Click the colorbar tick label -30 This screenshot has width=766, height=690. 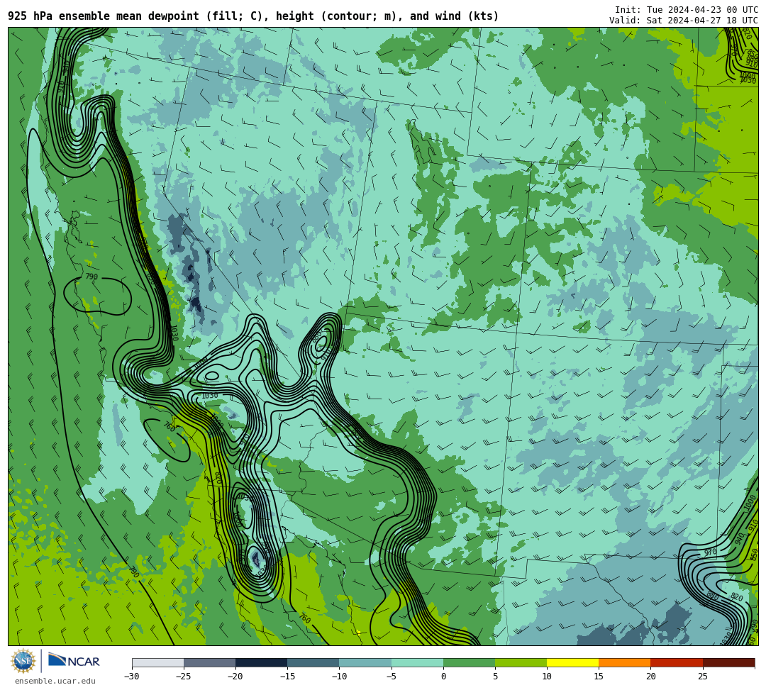132,677
